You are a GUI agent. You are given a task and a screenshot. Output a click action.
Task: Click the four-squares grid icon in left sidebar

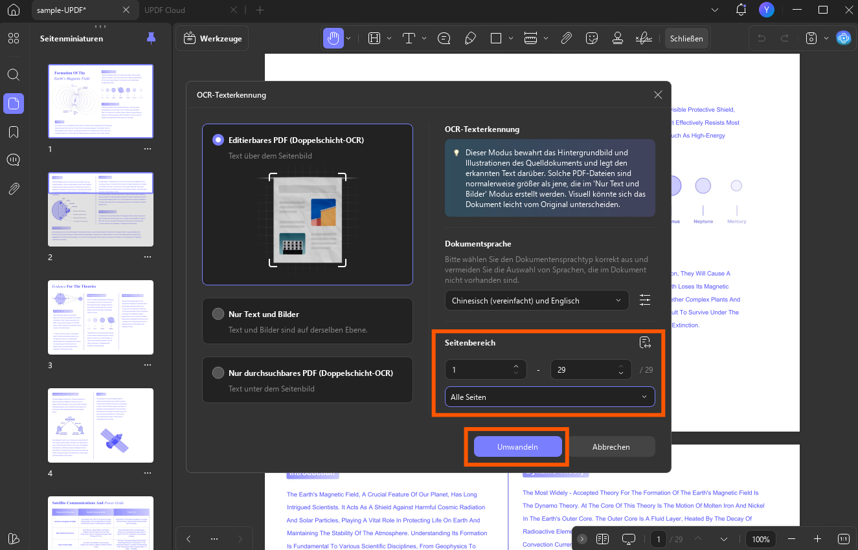[x=14, y=38]
